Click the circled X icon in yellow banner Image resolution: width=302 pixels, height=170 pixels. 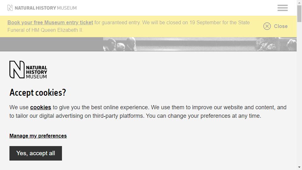click(x=267, y=26)
